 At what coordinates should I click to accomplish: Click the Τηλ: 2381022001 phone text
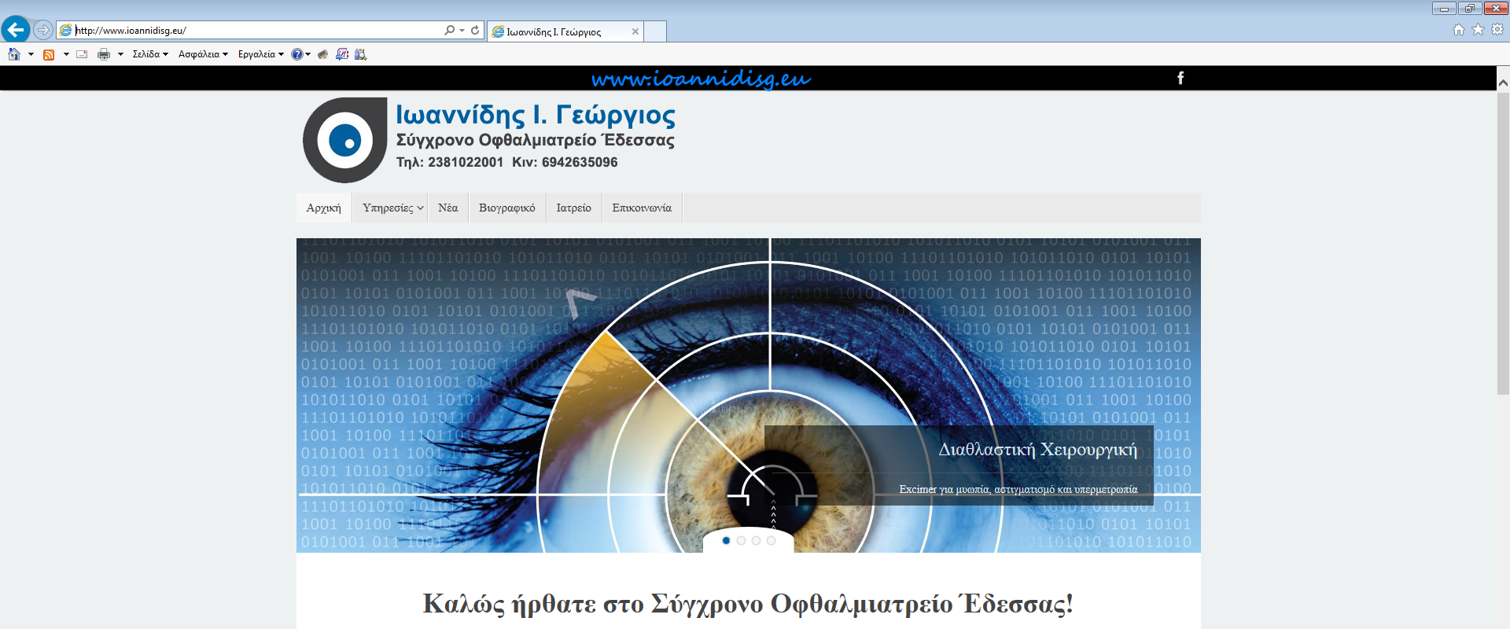(450, 162)
